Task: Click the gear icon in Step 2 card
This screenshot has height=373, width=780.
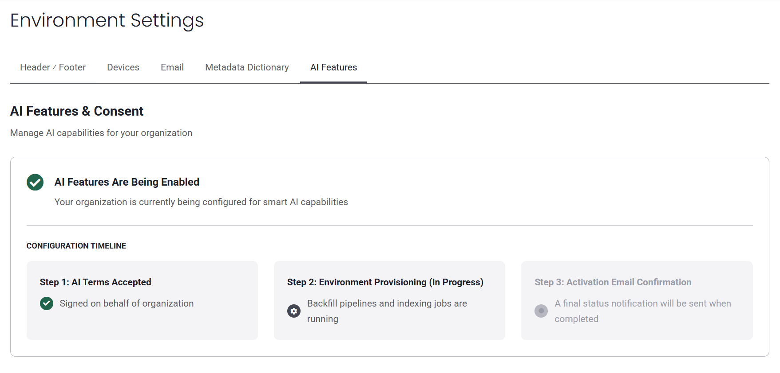Action: (294, 311)
